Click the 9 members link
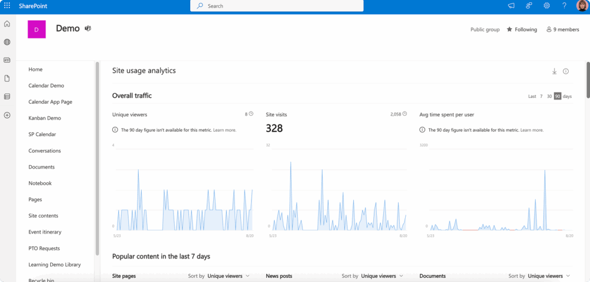The width and height of the screenshot is (590, 282). (563, 29)
